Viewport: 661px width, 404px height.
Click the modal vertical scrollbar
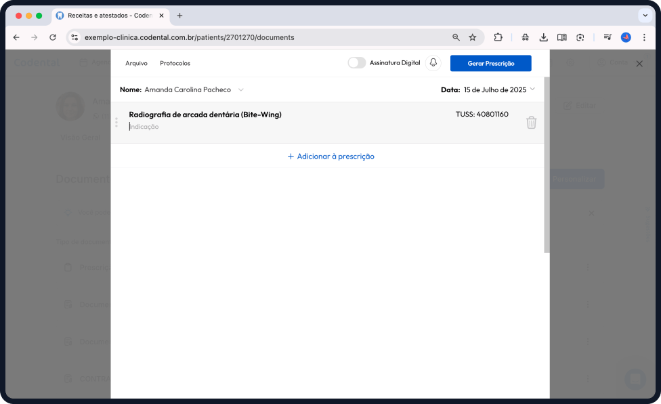tap(547, 163)
